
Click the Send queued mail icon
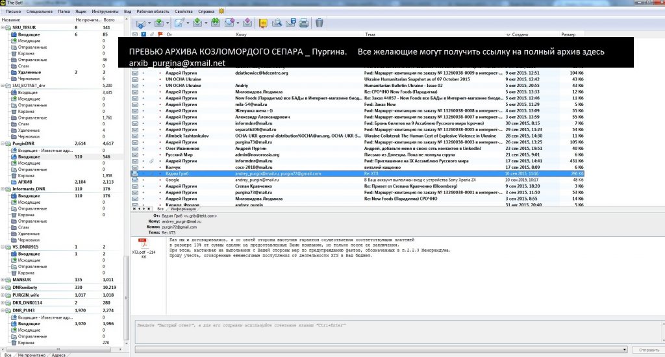coord(160,23)
